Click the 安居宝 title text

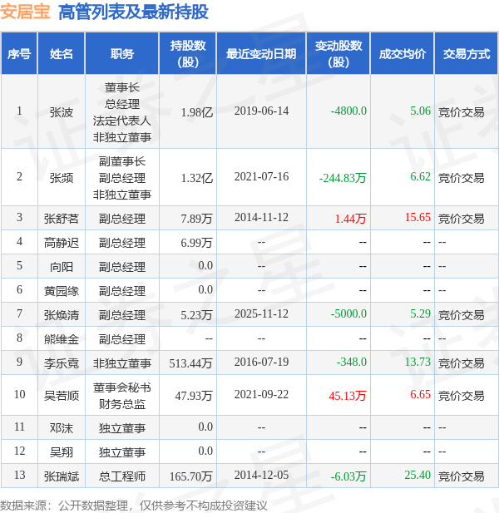point(25,12)
